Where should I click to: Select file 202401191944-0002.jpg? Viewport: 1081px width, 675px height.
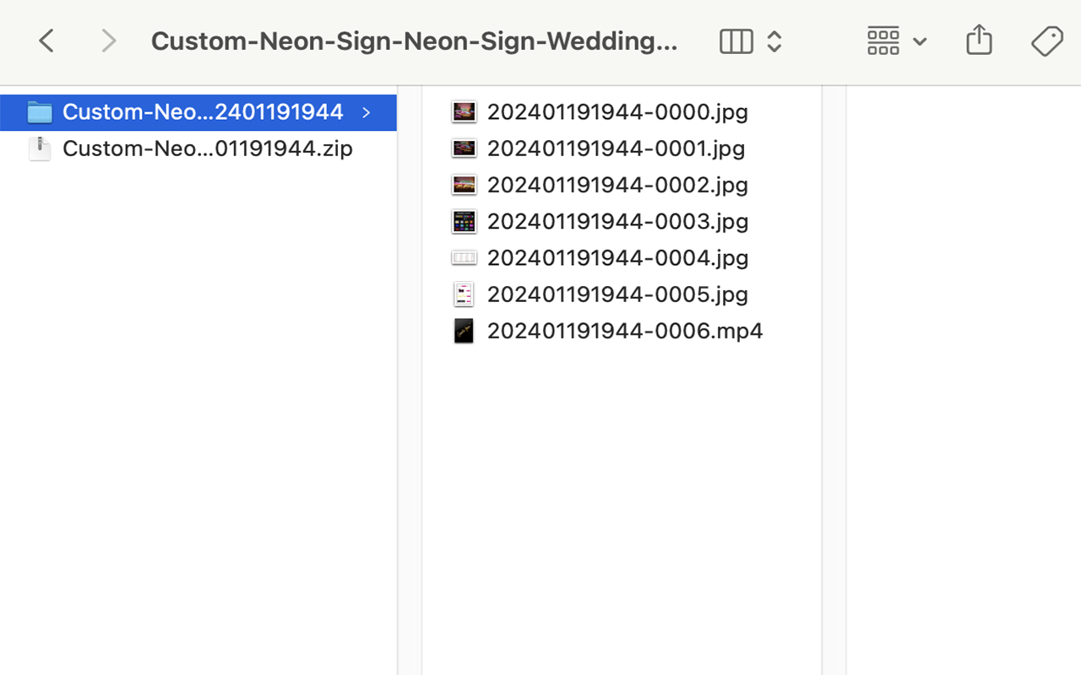[x=617, y=185]
